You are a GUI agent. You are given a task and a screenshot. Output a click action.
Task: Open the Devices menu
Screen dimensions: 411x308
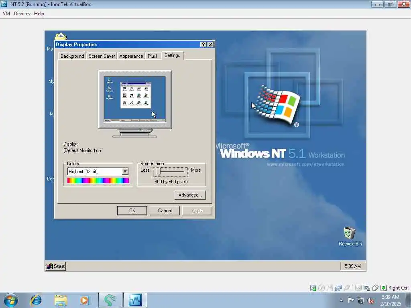tap(22, 14)
